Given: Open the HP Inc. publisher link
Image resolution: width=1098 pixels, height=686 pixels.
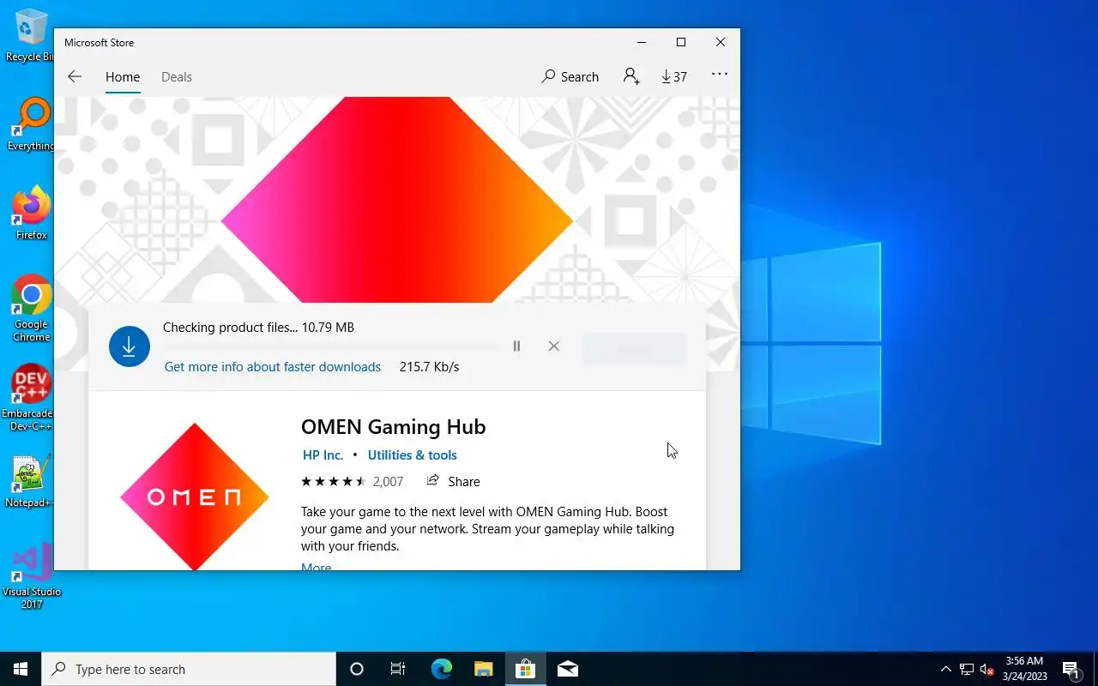Looking at the screenshot, I should click(x=323, y=455).
